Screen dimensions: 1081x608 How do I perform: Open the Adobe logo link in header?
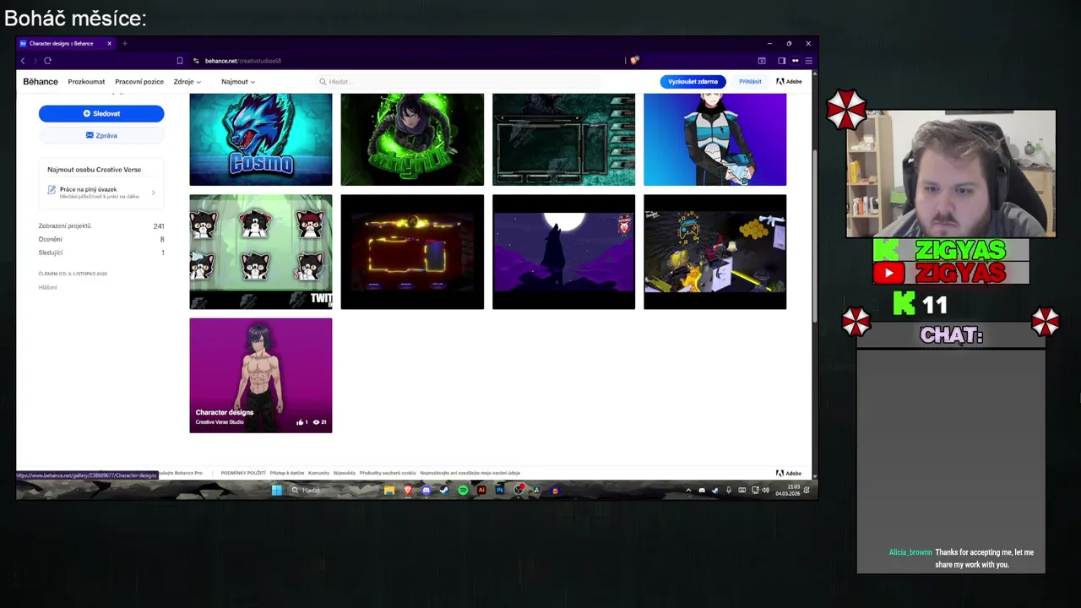tap(789, 82)
